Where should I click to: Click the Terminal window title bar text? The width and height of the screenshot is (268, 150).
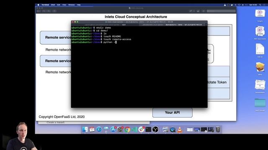139,22
